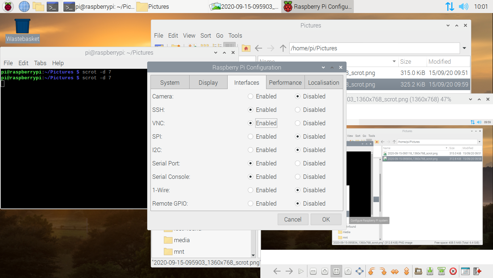Image resolution: width=493 pixels, height=278 pixels.
Task: Select the Wastebasket desktop icon
Action: 22,30
